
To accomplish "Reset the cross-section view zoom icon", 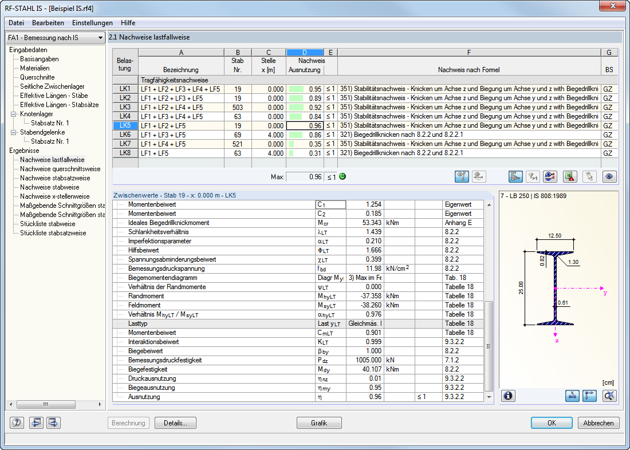I will click(x=609, y=396).
